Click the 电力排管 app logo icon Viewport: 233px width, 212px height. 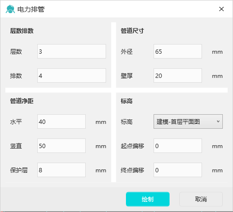pyautogui.click(x=10, y=9)
